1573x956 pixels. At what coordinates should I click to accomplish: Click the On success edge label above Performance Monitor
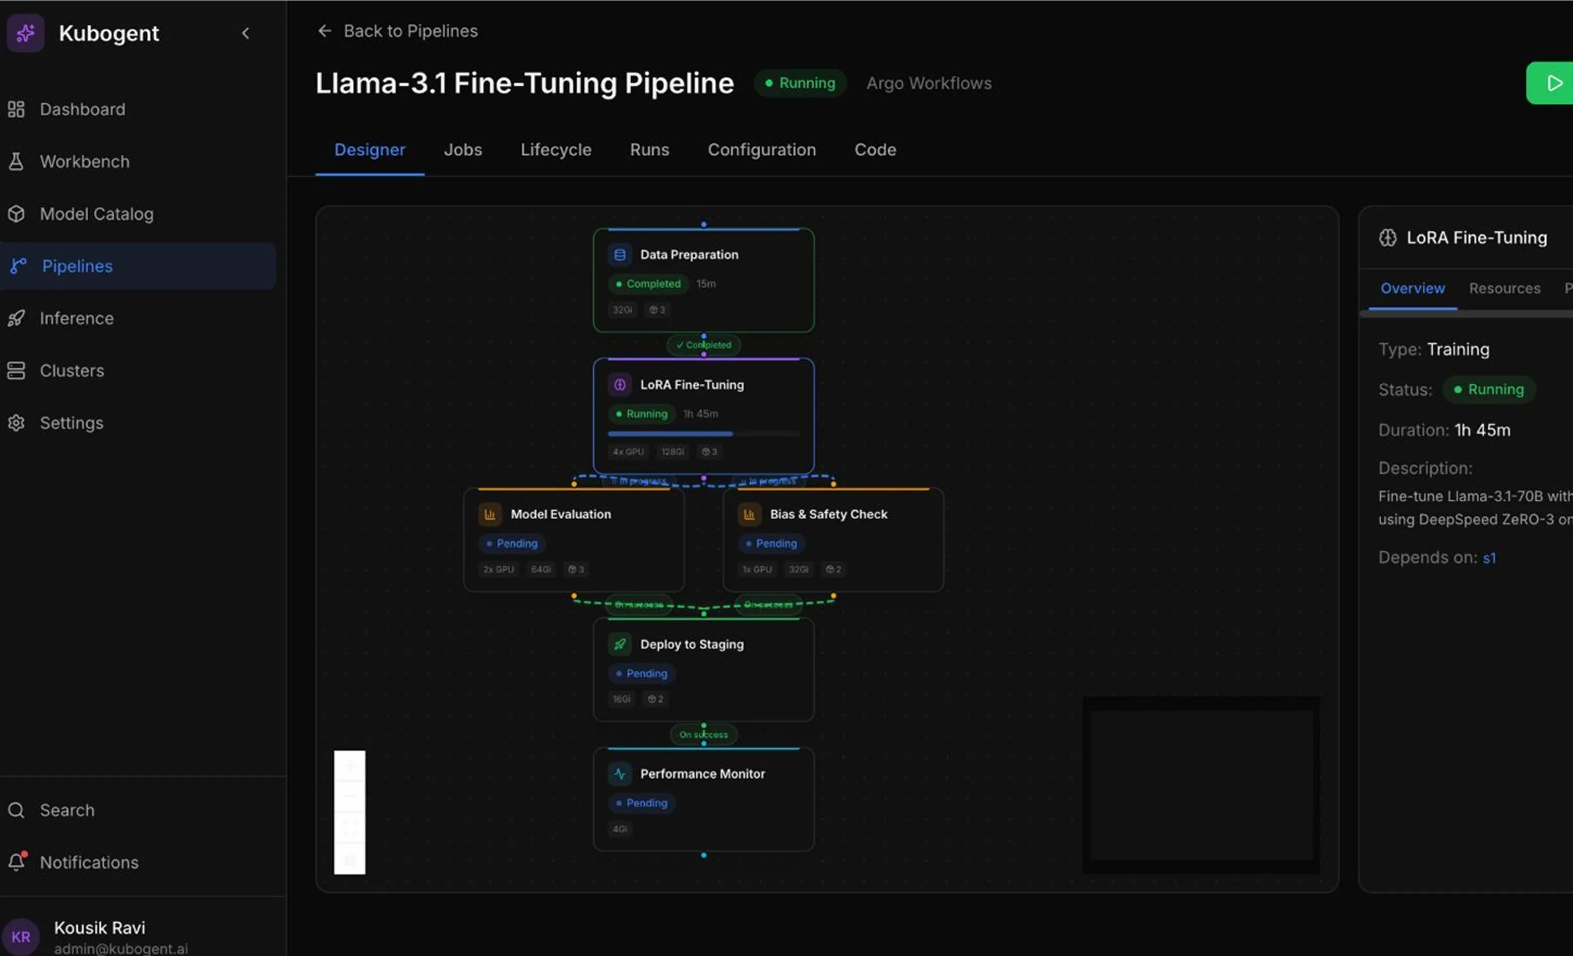(x=703, y=735)
